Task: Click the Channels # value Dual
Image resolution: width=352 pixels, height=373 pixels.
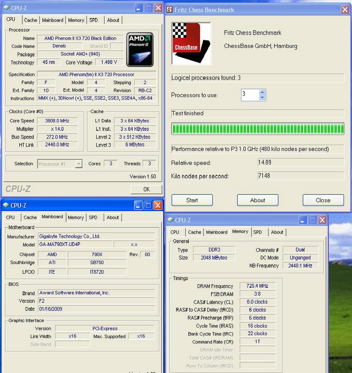Action: 301,250
